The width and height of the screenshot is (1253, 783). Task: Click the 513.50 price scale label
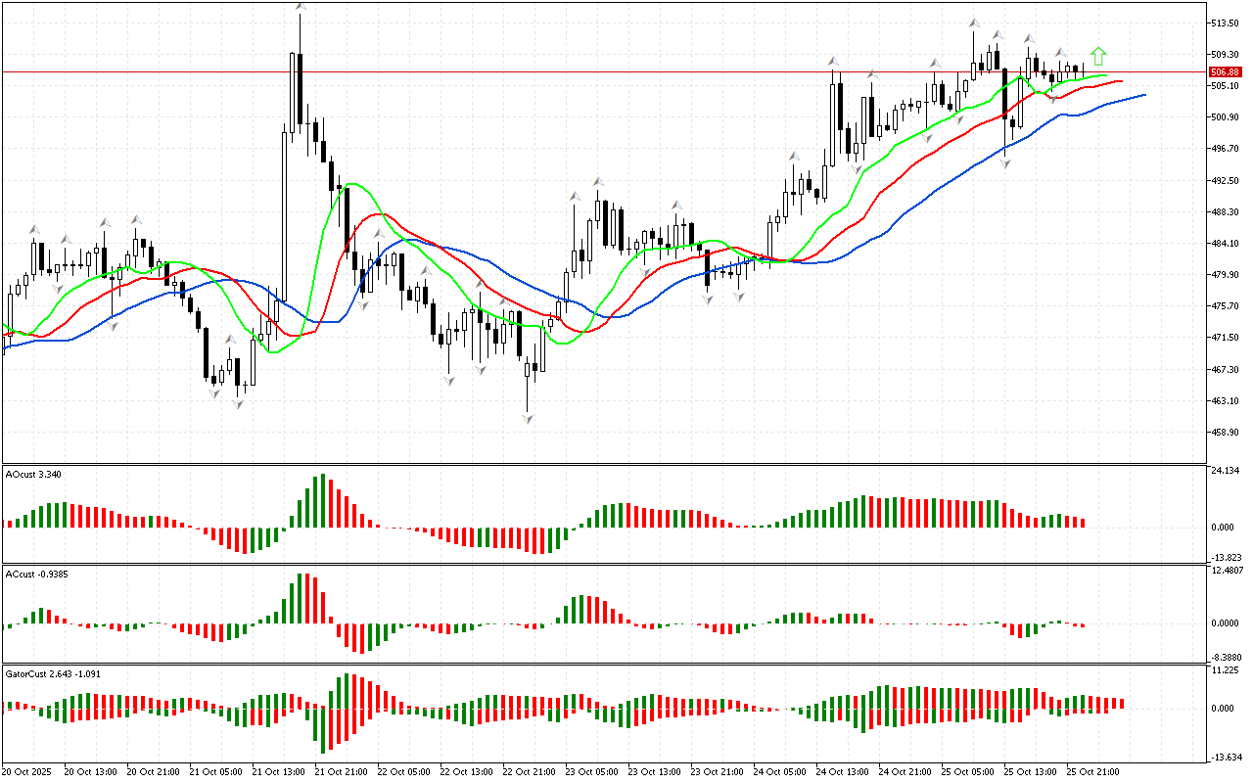(x=1225, y=23)
